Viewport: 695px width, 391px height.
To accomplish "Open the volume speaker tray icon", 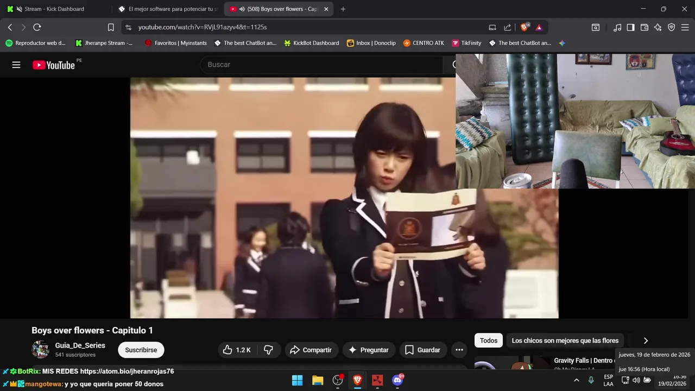I will (x=636, y=380).
